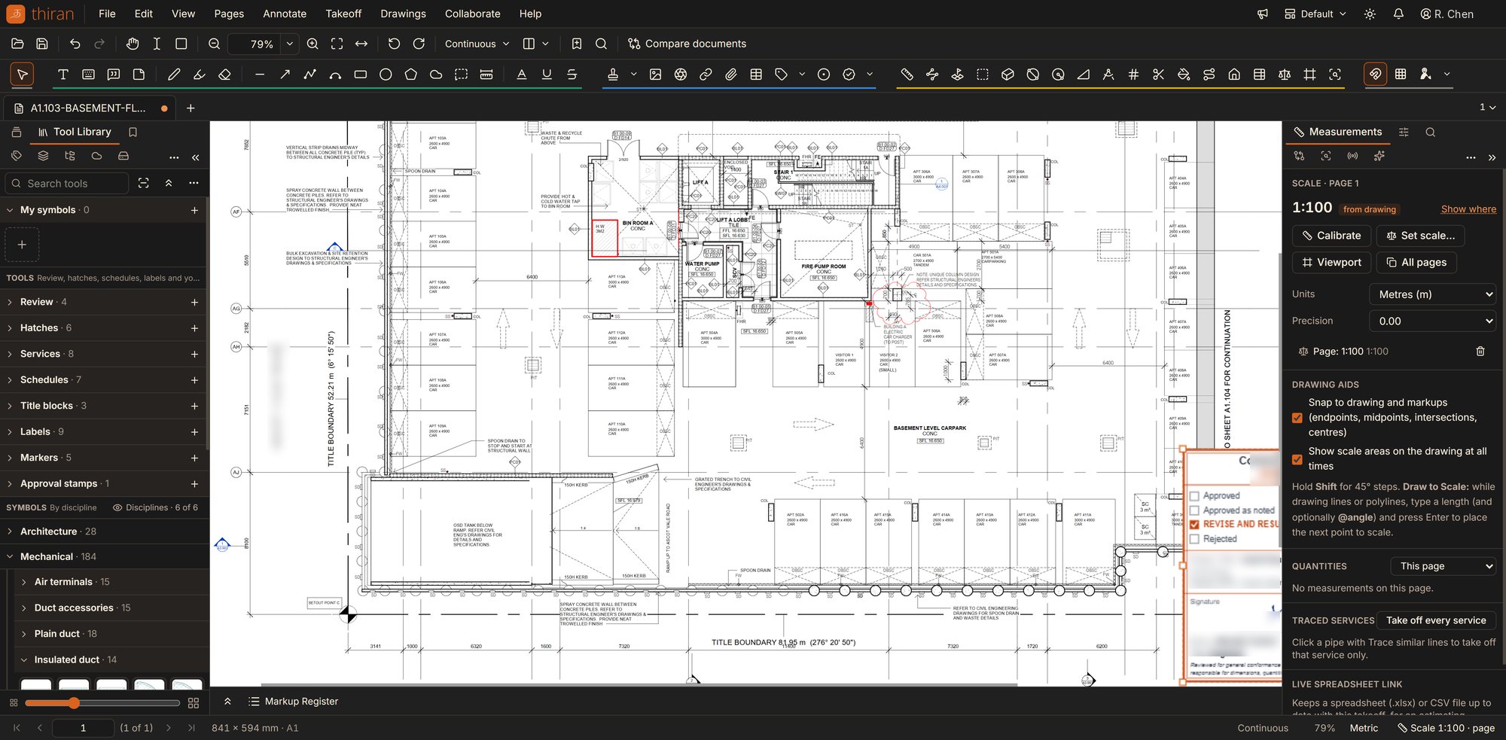Viewport: 1506px width, 740px height.
Task: Click the Set scale... button
Action: (x=1420, y=236)
